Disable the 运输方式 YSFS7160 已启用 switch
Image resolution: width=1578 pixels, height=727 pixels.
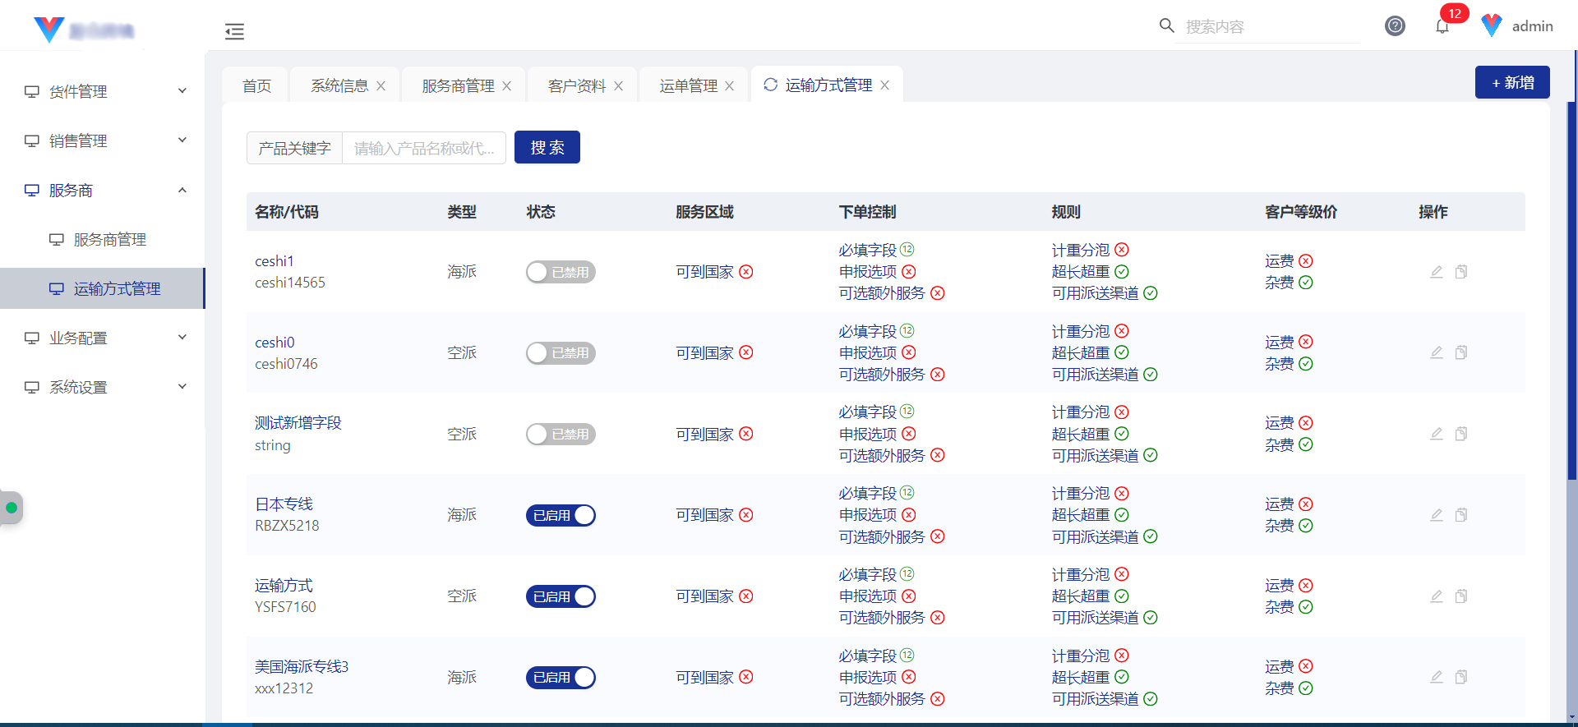tap(561, 596)
